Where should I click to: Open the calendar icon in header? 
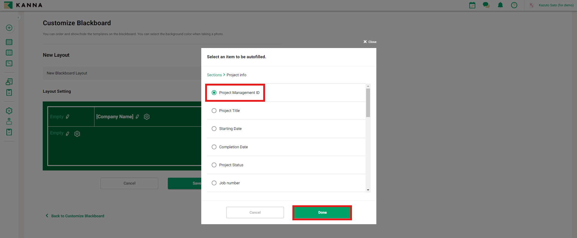coord(472,5)
